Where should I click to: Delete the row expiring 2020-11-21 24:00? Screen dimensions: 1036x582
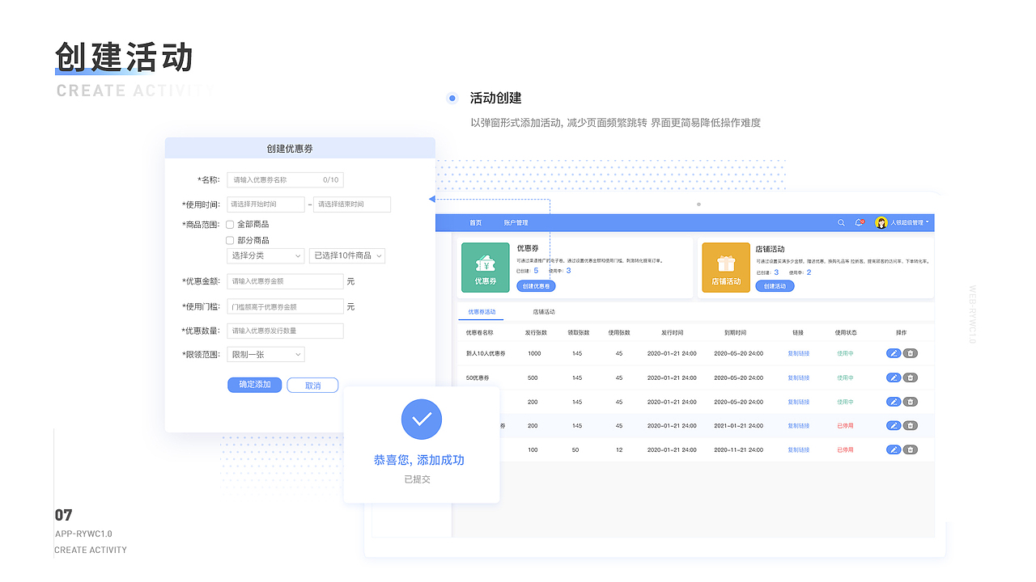pyautogui.click(x=911, y=449)
